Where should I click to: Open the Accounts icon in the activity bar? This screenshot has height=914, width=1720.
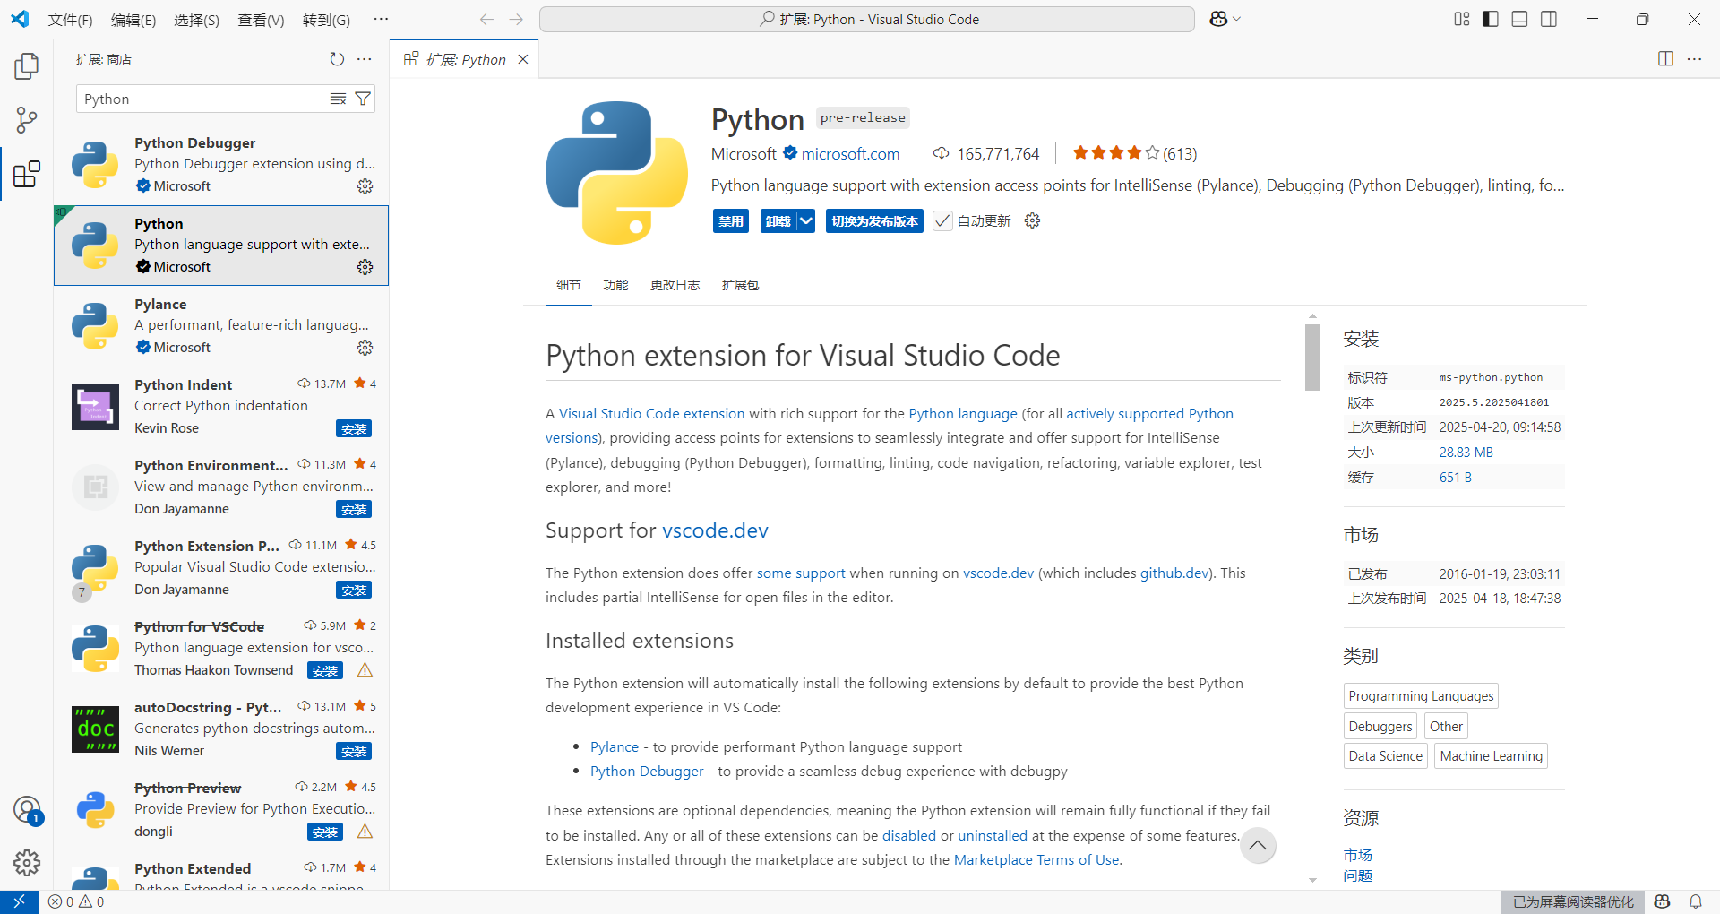[26, 808]
